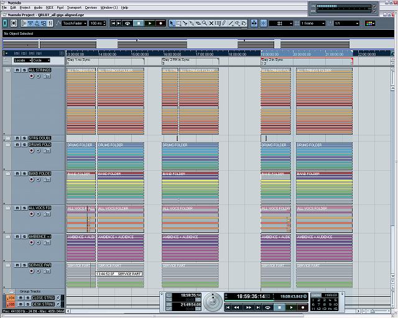Record-enable the ALL STRINGS folder track

coord(32,76)
